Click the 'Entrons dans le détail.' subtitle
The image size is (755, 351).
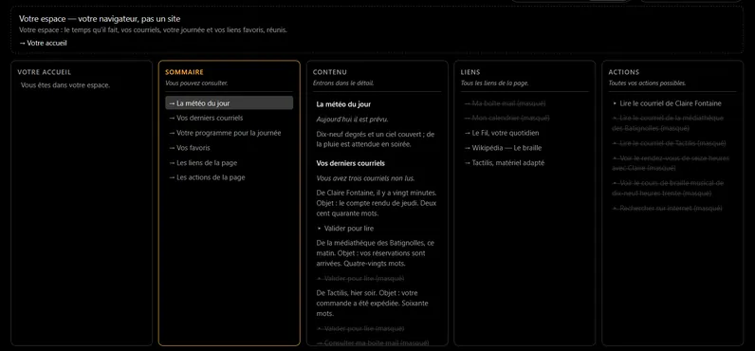tap(343, 83)
